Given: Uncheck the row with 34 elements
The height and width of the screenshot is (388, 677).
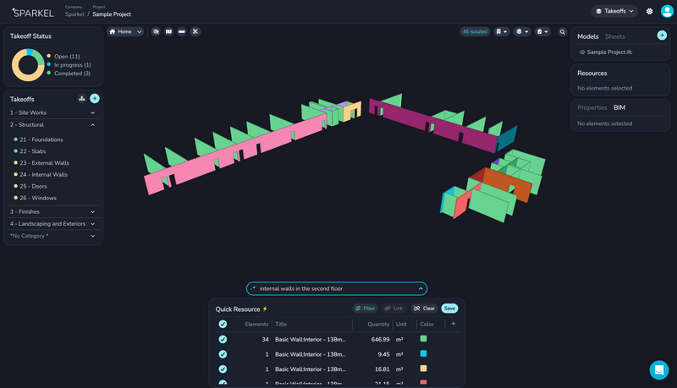Looking at the screenshot, I should click(x=223, y=339).
